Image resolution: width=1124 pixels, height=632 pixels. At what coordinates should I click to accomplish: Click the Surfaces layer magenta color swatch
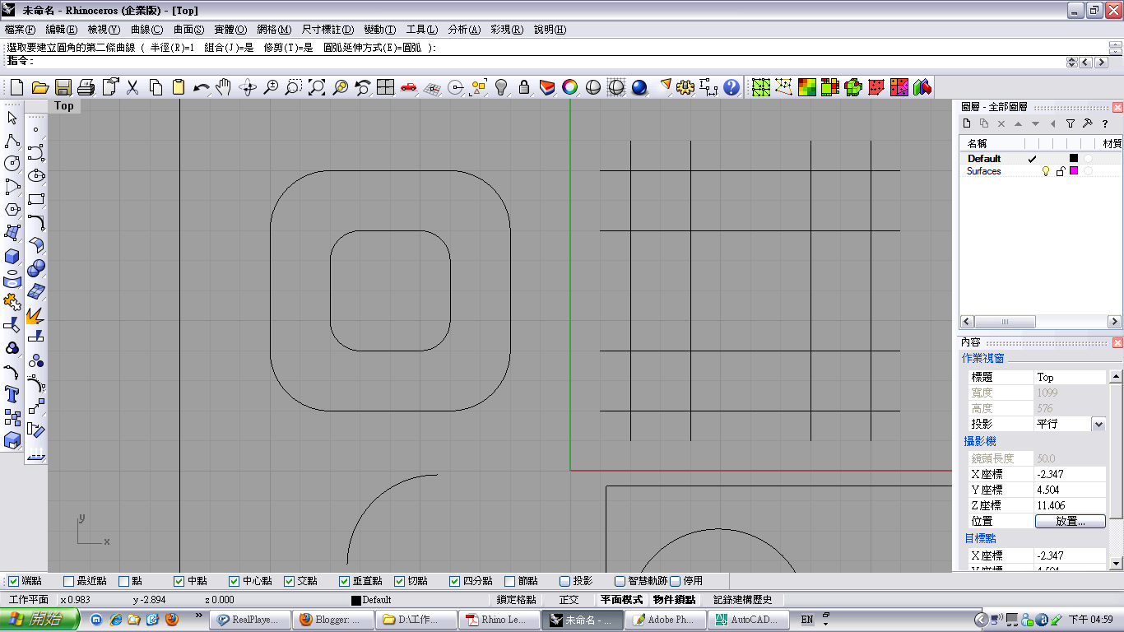1073,171
